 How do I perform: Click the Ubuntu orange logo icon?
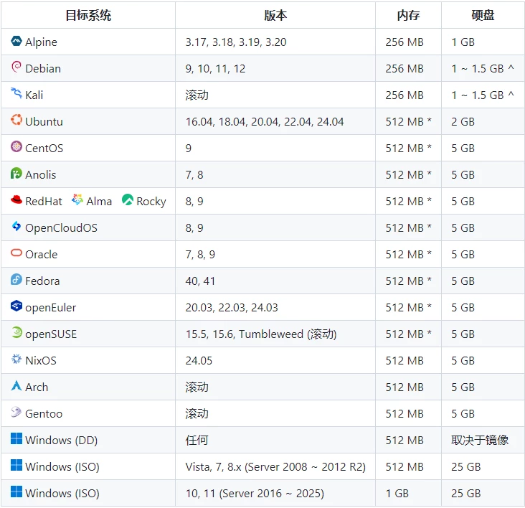[16, 121]
